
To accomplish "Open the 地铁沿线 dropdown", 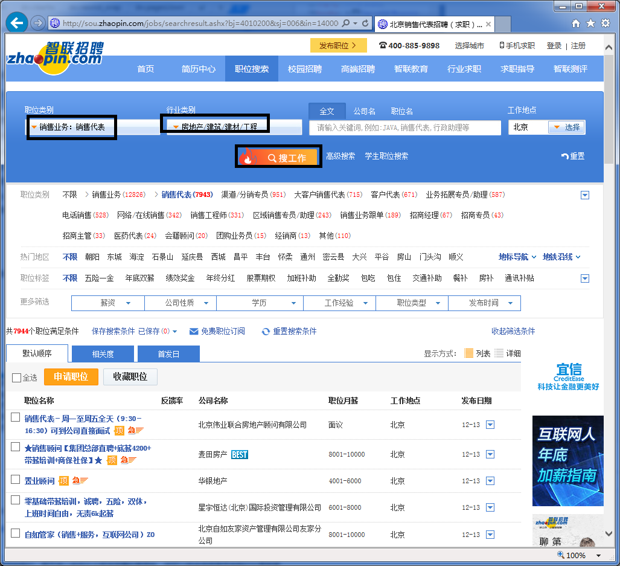I will point(561,257).
